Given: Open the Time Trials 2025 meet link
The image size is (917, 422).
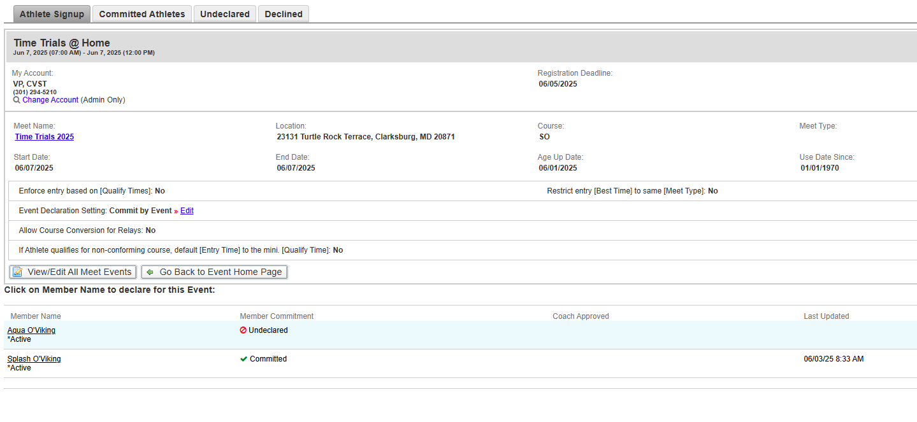Looking at the screenshot, I should [45, 137].
